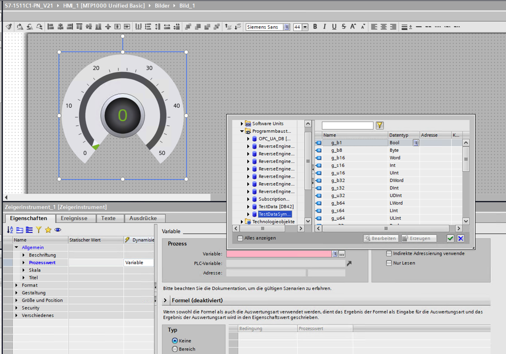This screenshot has height=354, width=506.
Task: Align text right in toolbar
Action: click(393, 27)
